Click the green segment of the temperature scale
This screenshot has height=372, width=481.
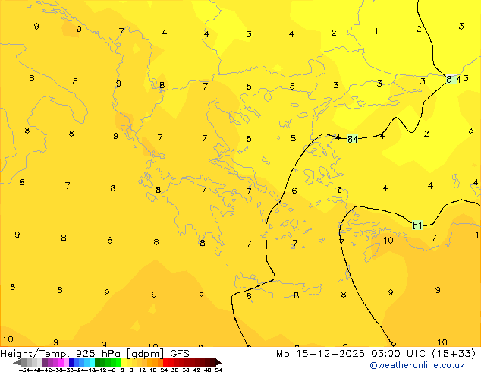coord(108,362)
